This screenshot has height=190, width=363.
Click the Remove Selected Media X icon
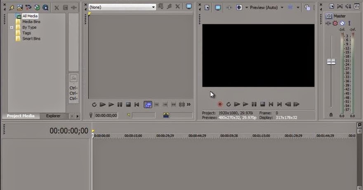point(57,8)
